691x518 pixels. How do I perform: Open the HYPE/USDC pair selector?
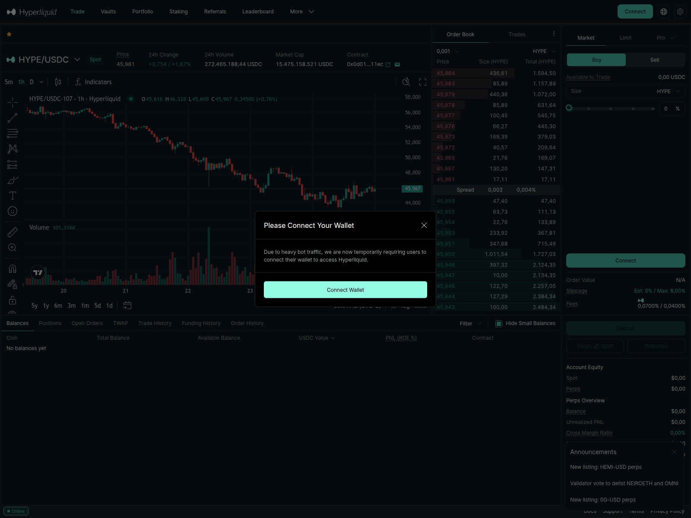tap(44, 60)
